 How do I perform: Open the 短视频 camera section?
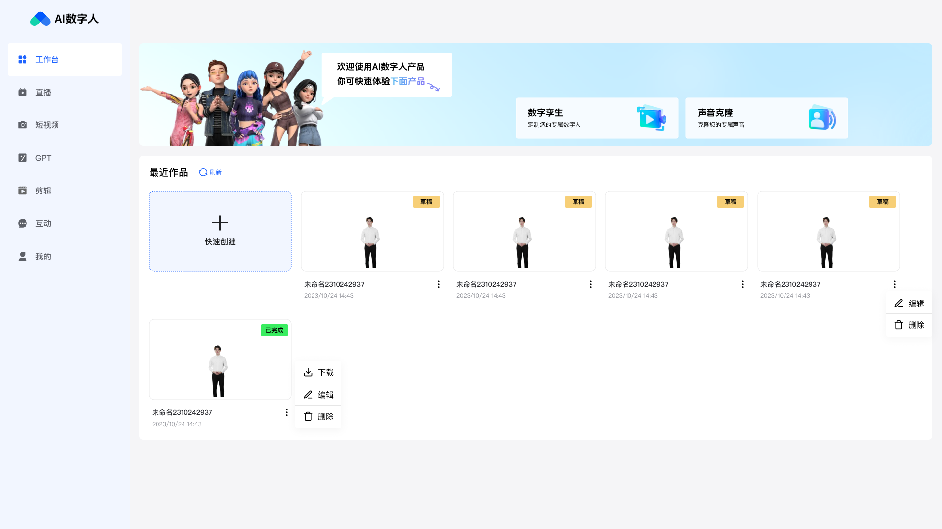tap(47, 125)
